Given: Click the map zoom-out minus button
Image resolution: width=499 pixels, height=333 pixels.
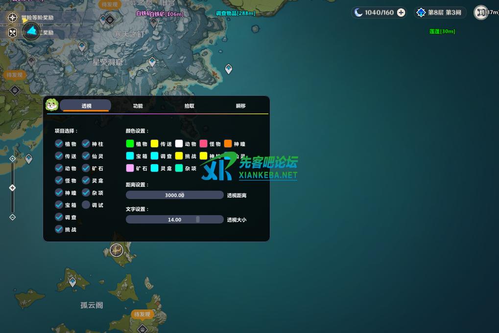Looking at the screenshot, I should (13, 217).
